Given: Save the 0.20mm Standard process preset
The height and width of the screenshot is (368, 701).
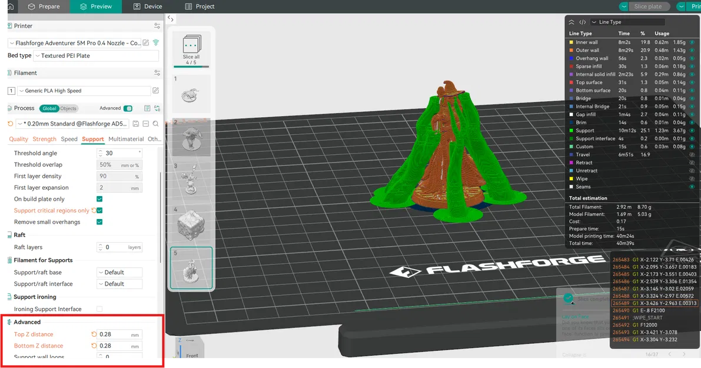Looking at the screenshot, I should (136, 124).
